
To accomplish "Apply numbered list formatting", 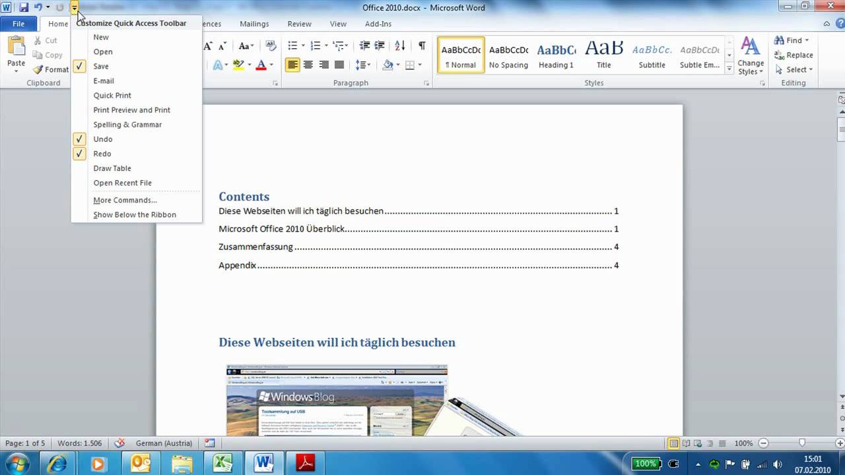I will coord(315,46).
